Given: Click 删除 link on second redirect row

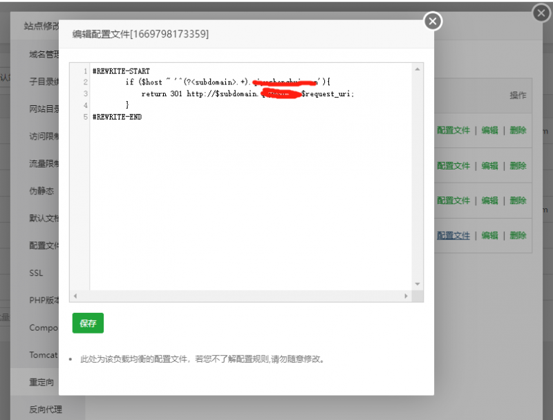Looking at the screenshot, I should coord(518,165).
